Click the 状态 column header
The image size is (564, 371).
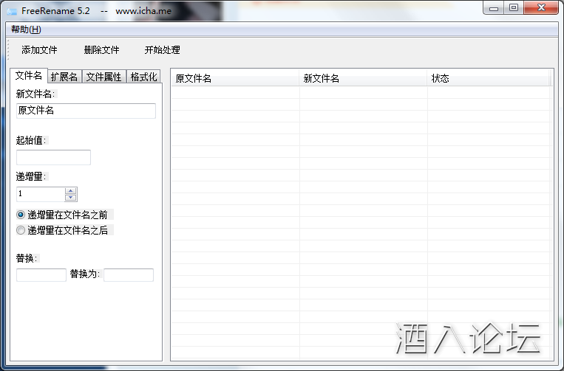(488, 78)
